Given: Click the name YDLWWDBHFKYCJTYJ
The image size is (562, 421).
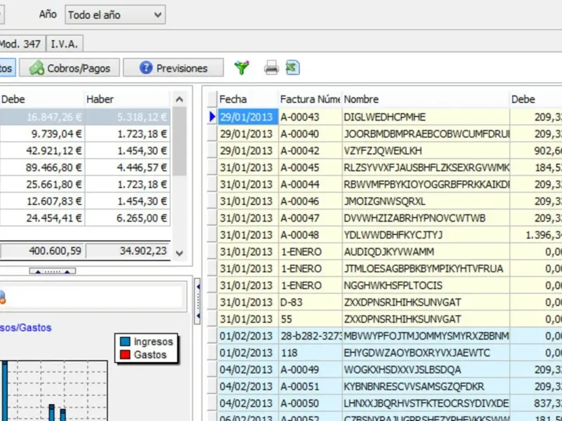Looking at the screenshot, I should 393,235.
